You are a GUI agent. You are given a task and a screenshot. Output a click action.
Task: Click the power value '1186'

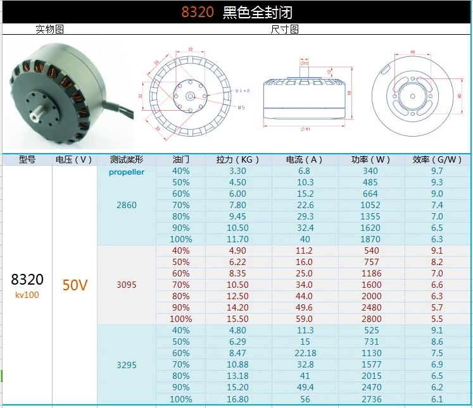372,274
